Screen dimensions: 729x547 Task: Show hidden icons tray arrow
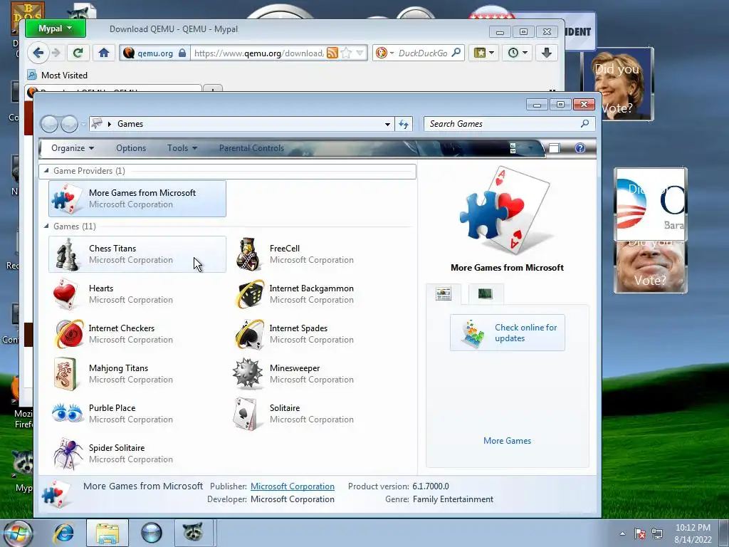pyautogui.click(x=622, y=533)
